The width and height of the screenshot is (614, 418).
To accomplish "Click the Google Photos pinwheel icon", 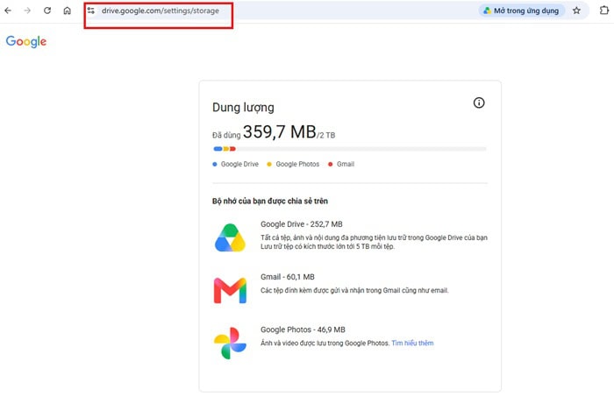I will pos(230,344).
